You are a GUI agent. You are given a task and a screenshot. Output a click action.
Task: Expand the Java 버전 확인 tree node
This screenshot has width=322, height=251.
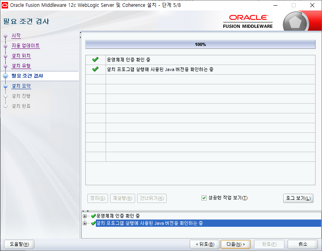pos(85,223)
